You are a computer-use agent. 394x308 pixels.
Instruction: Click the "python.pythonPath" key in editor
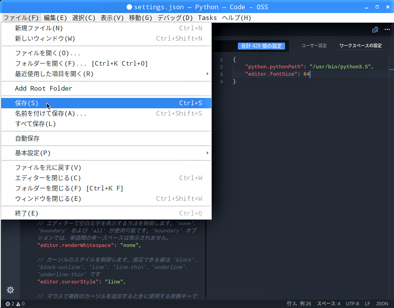(x=274, y=67)
